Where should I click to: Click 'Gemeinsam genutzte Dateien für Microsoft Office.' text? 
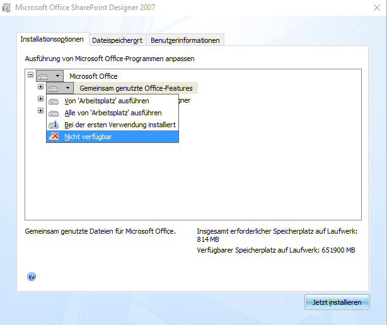pos(100,231)
